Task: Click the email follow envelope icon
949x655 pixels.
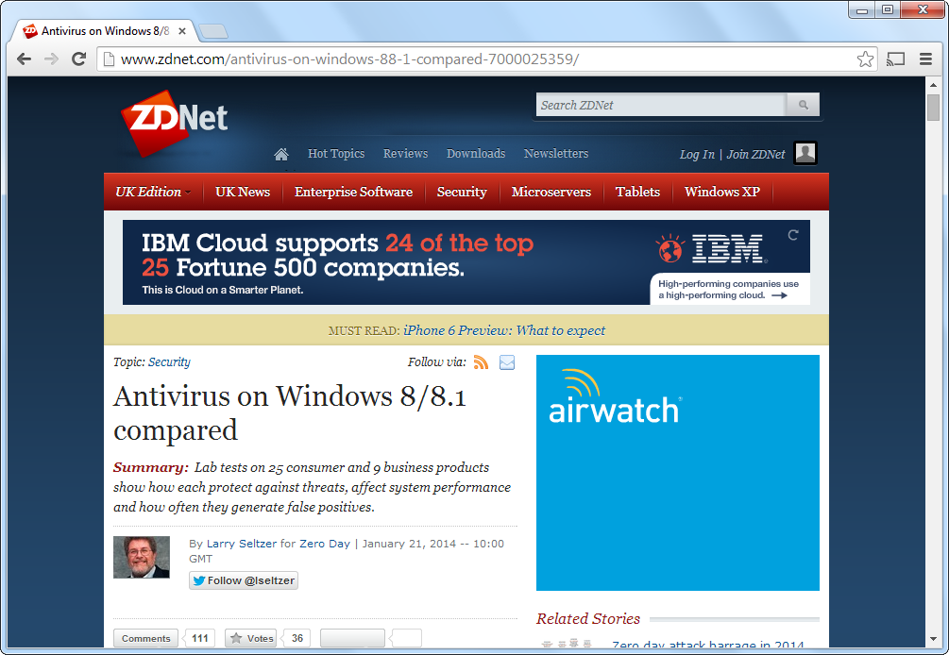Action: click(507, 362)
